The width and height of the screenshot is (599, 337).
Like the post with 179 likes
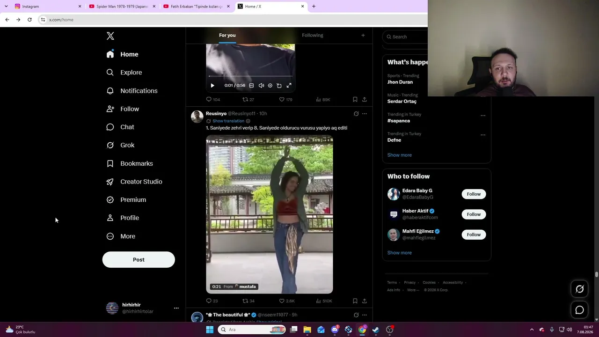pyautogui.click(x=285, y=99)
